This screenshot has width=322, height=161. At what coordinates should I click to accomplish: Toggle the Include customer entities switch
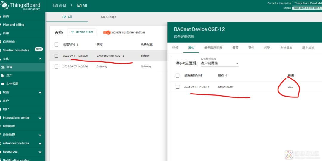pos(107,32)
